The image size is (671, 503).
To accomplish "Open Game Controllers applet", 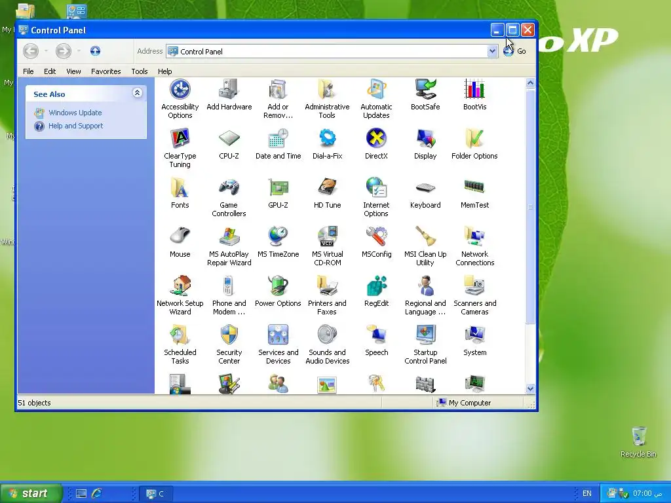I will tap(229, 197).
